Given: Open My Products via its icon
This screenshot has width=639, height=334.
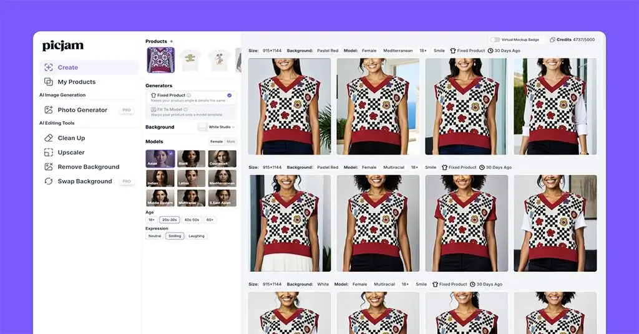Looking at the screenshot, I should coord(49,82).
